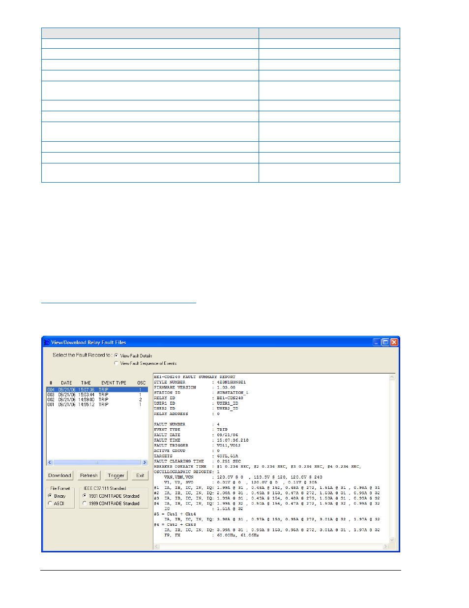Click the Trigger button

pos(116,476)
